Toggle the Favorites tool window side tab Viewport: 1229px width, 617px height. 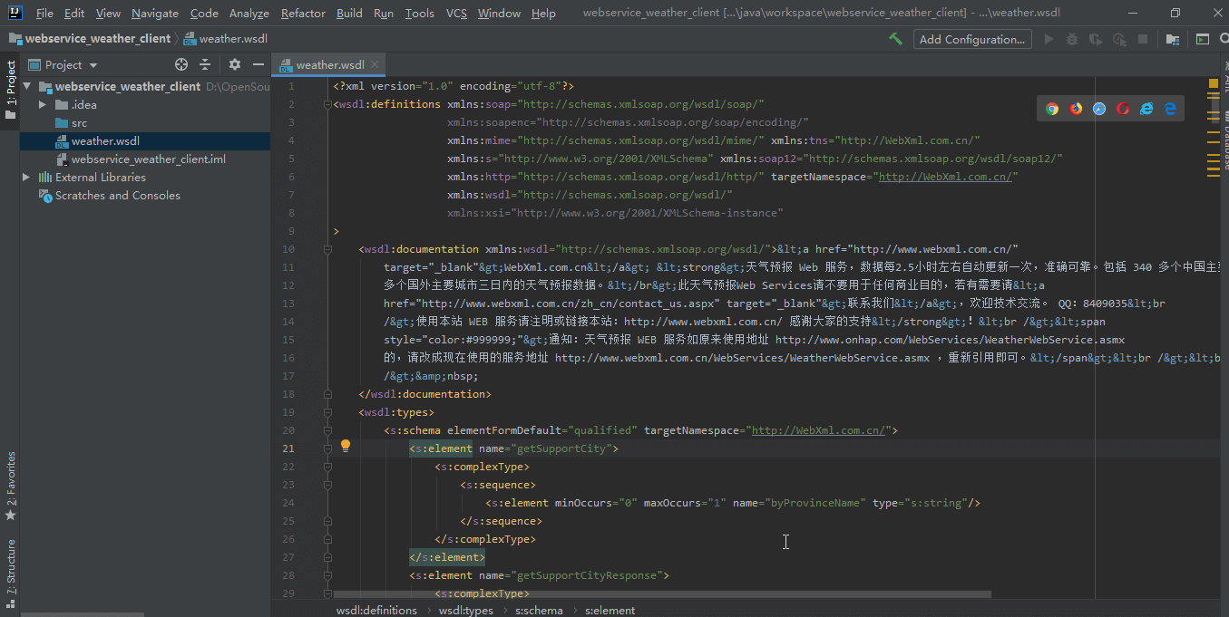click(x=10, y=486)
